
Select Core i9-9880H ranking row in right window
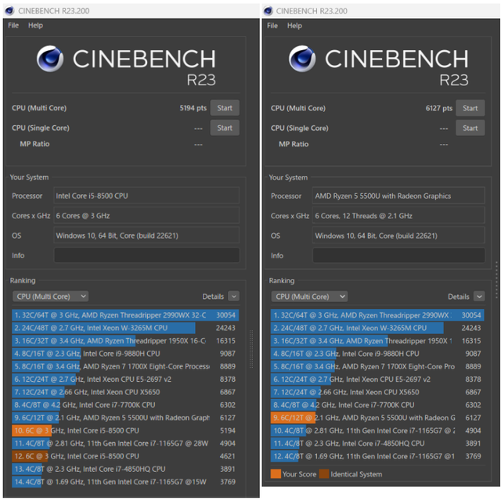(377, 354)
